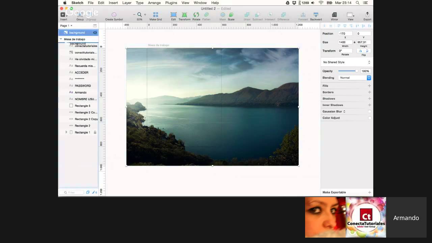This screenshot has height=243, width=432.
Task: Open the Plugins menu
Action: [171, 3]
